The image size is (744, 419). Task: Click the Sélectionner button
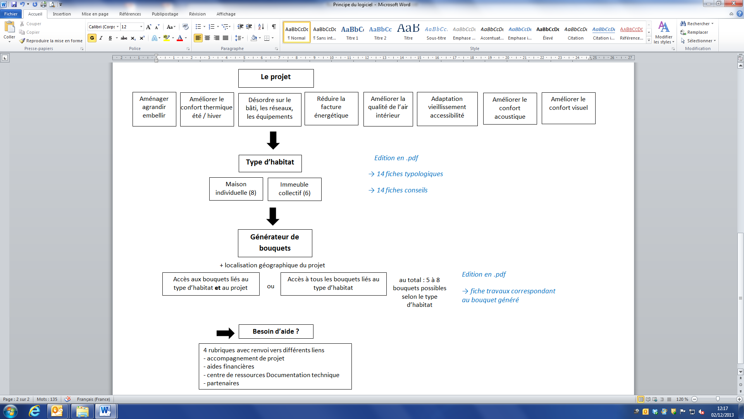698,41
